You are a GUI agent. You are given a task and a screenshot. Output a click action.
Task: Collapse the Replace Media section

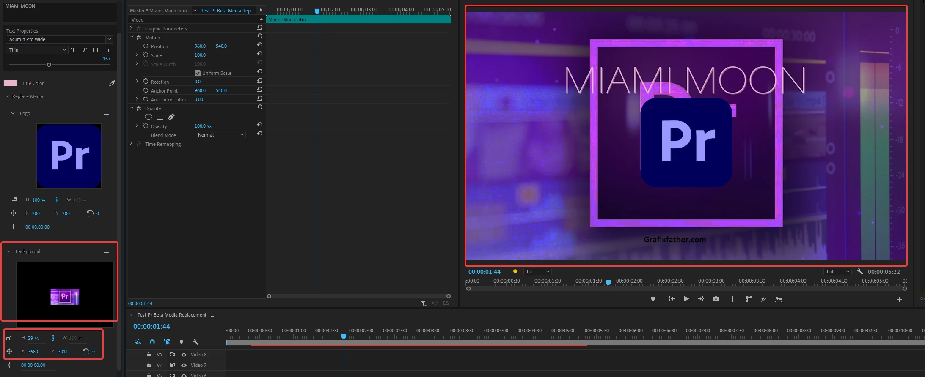(x=8, y=96)
